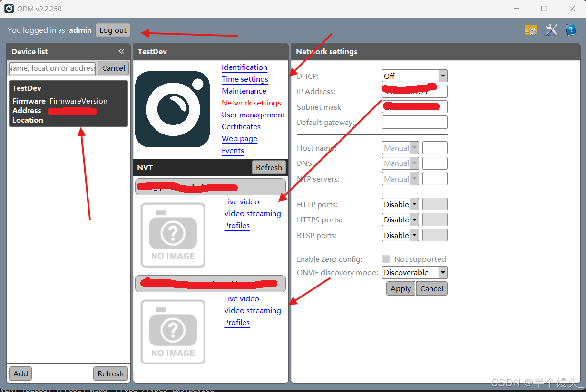Click the second NO IMAGE camera placeholder
586x392 pixels.
click(x=173, y=331)
